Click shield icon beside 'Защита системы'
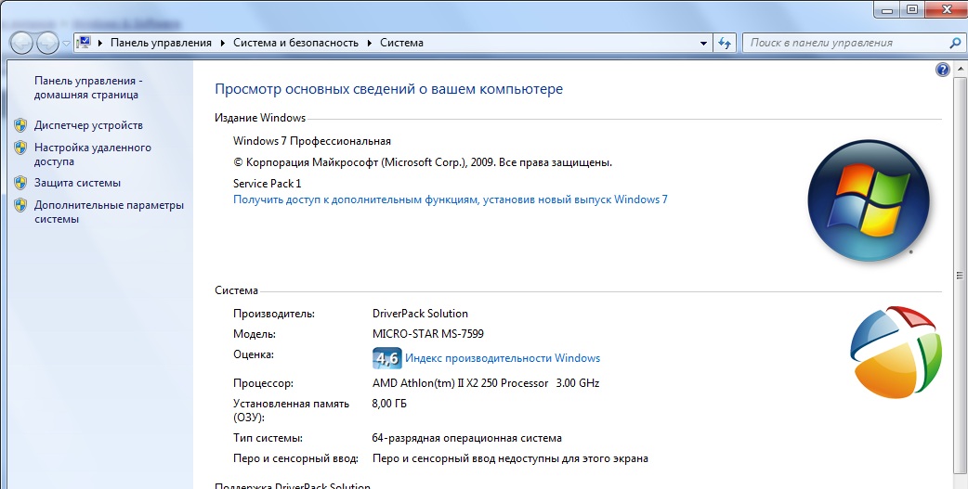The width and height of the screenshot is (968, 489). click(x=20, y=183)
